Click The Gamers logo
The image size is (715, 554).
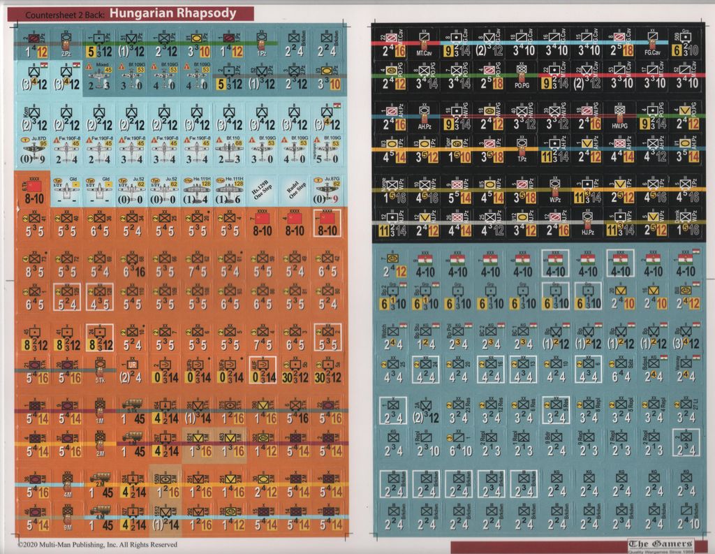click(x=661, y=544)
